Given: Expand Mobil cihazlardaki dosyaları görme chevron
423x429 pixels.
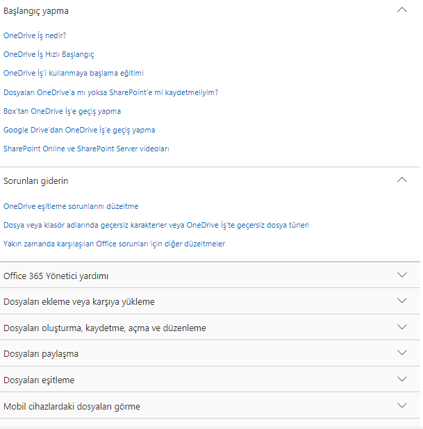Looking at the screenshot, I should [x=401, y=405].
